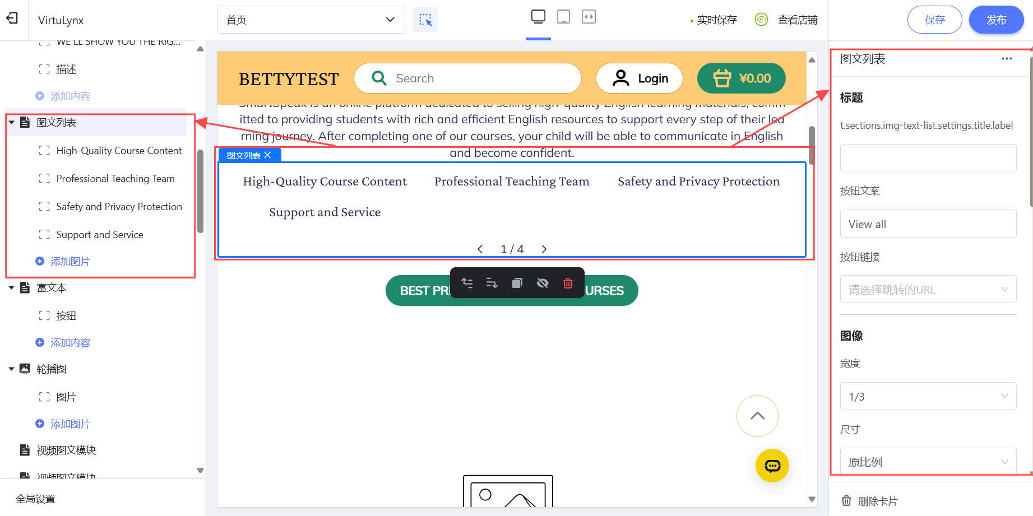The image size is (1033, 516).
Task: Click the 标题 title input field
Action: pyautogui.click(x=928, y=157)
